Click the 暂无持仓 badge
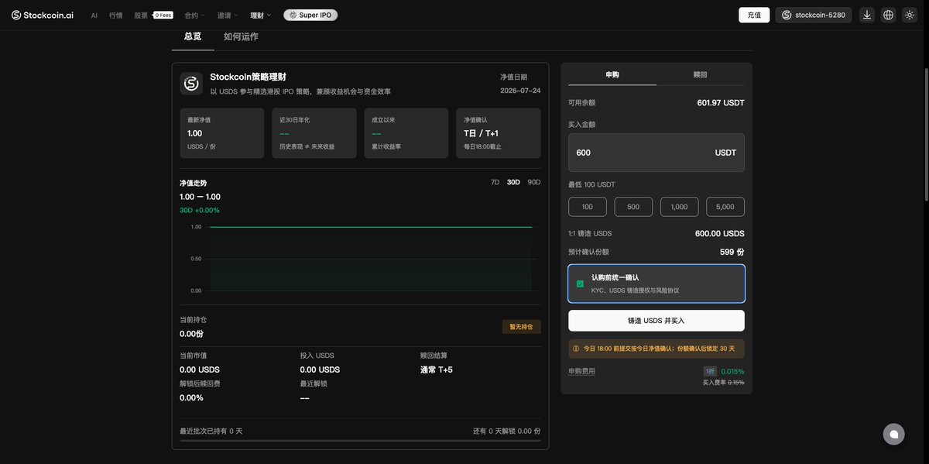 pos(521,327)
